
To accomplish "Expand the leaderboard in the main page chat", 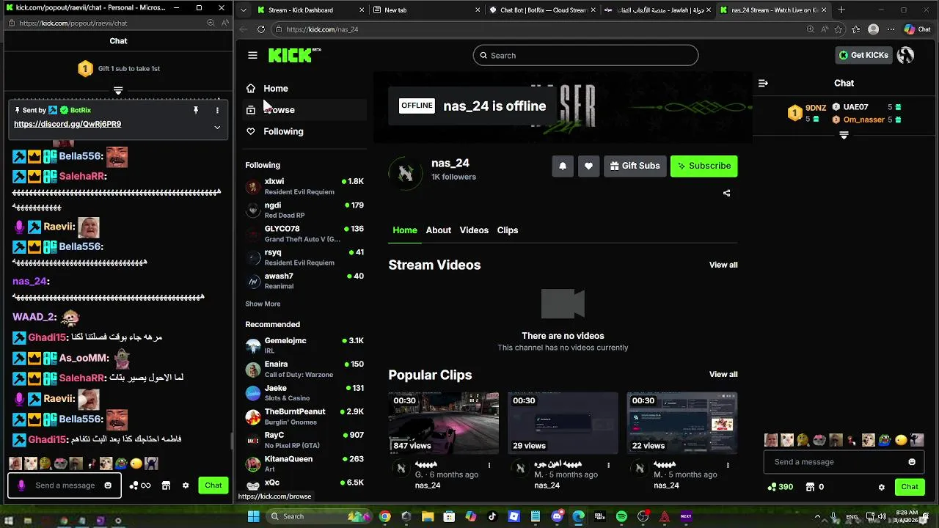I will 844,136.
